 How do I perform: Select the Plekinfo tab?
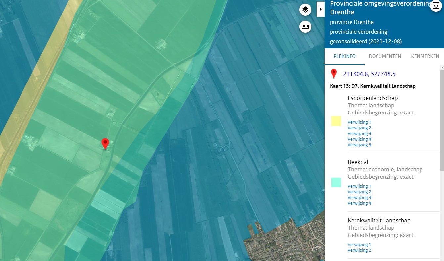coord(344,56)
